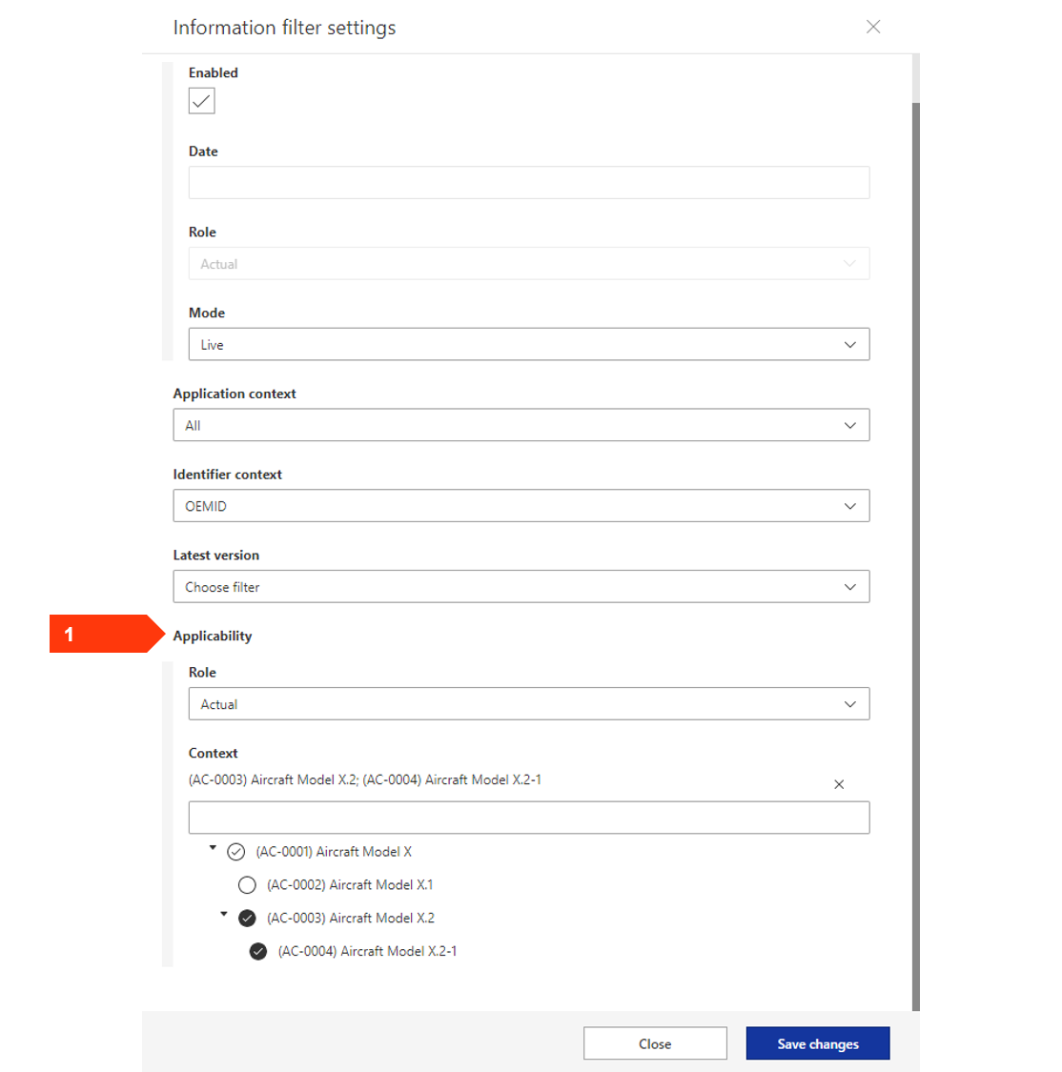Screen dimensions: 1062x1072
Task: Uncheck the Enabled checkbox
Action: pos(201,100)
